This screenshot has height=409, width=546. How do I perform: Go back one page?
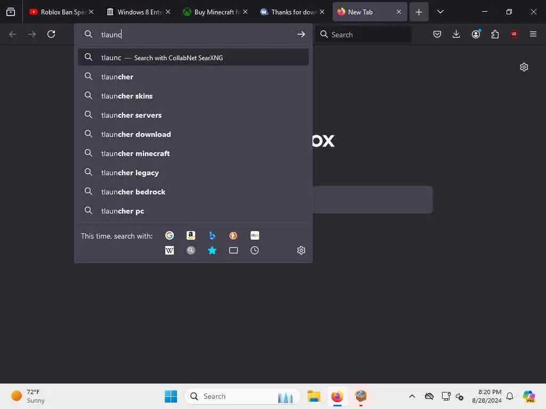pyautogui.click(x=13, y=34)
